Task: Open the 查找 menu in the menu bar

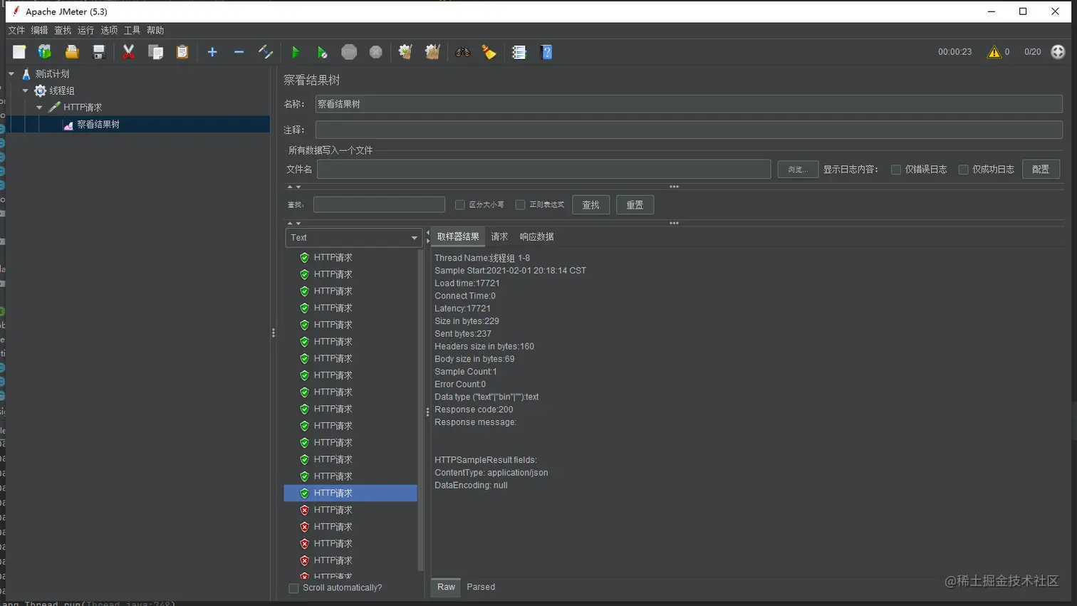Action: [x=63, y=31]
